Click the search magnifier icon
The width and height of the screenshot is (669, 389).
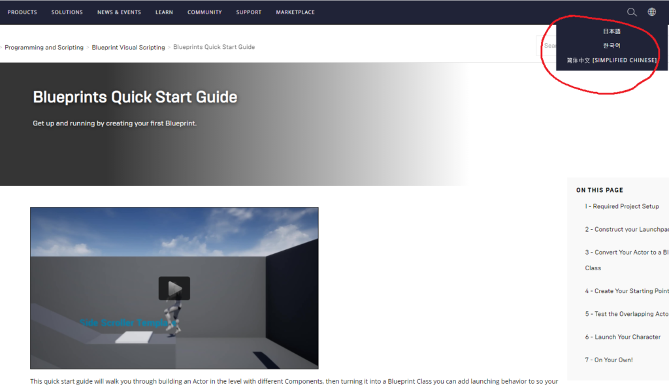(631, 12)
